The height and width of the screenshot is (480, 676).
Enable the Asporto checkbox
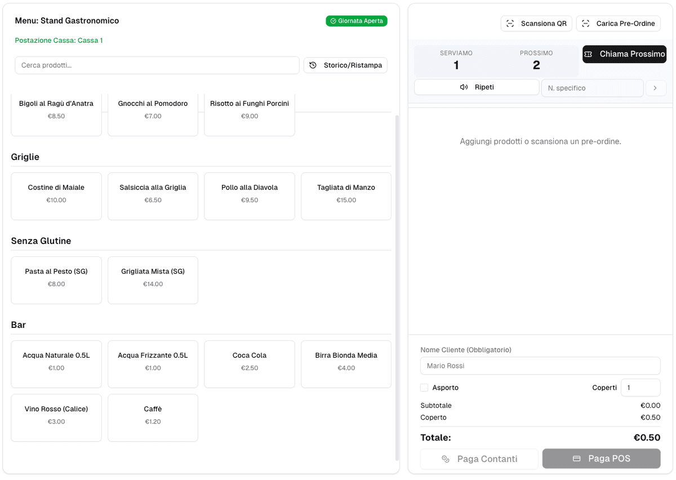pyautogui.click(x=424, y=388)
